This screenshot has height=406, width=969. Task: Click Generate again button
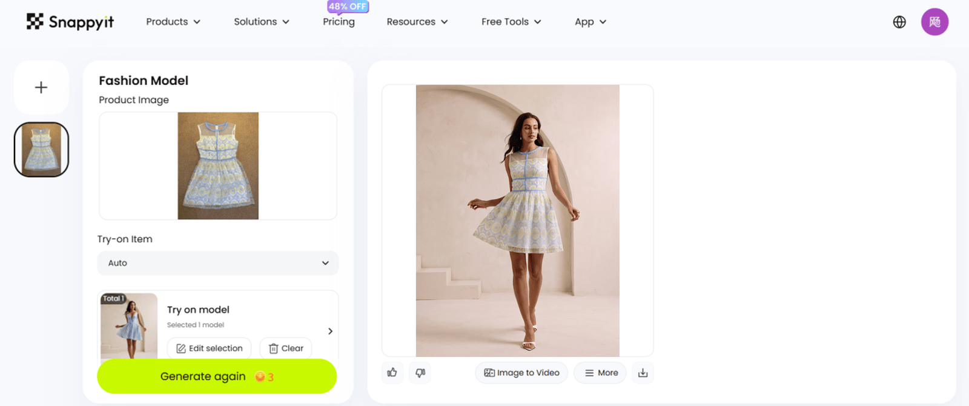[x=217, y=376]
